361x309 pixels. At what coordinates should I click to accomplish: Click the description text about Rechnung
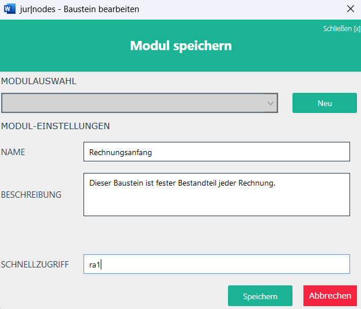pos(183,183)
